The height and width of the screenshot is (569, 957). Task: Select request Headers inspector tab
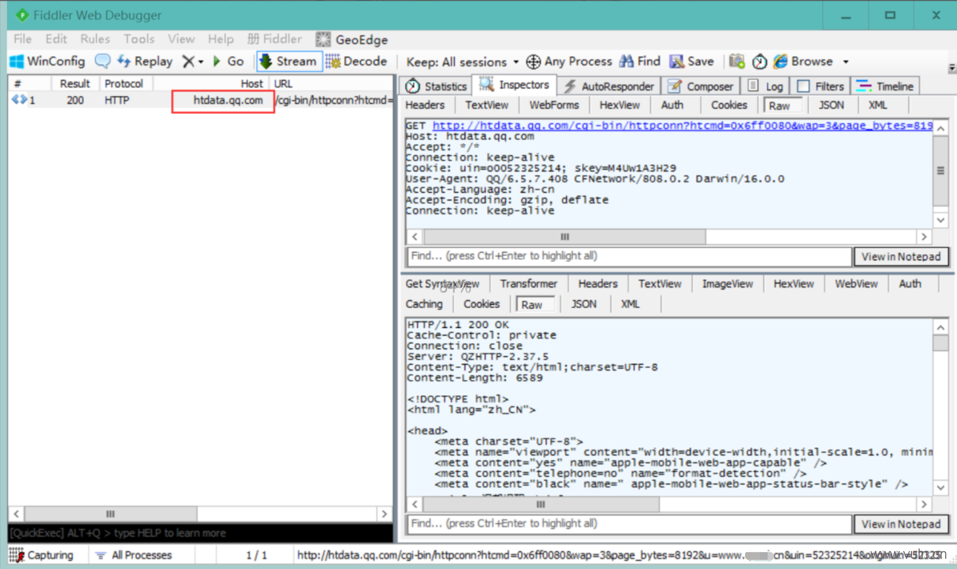pos(425,105)
